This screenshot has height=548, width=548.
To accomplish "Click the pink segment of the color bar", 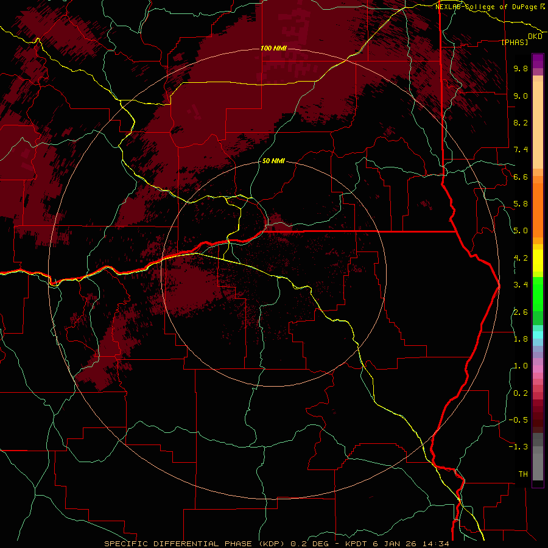I will pyautogui.click(x=538, y=369).
